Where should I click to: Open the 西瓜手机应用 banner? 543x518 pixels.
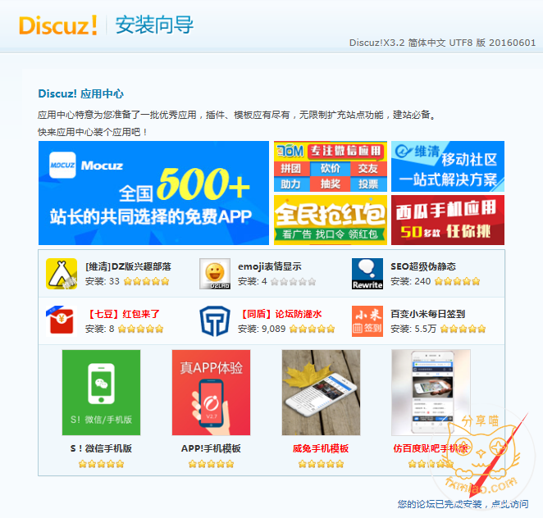[x=447, y=220]
